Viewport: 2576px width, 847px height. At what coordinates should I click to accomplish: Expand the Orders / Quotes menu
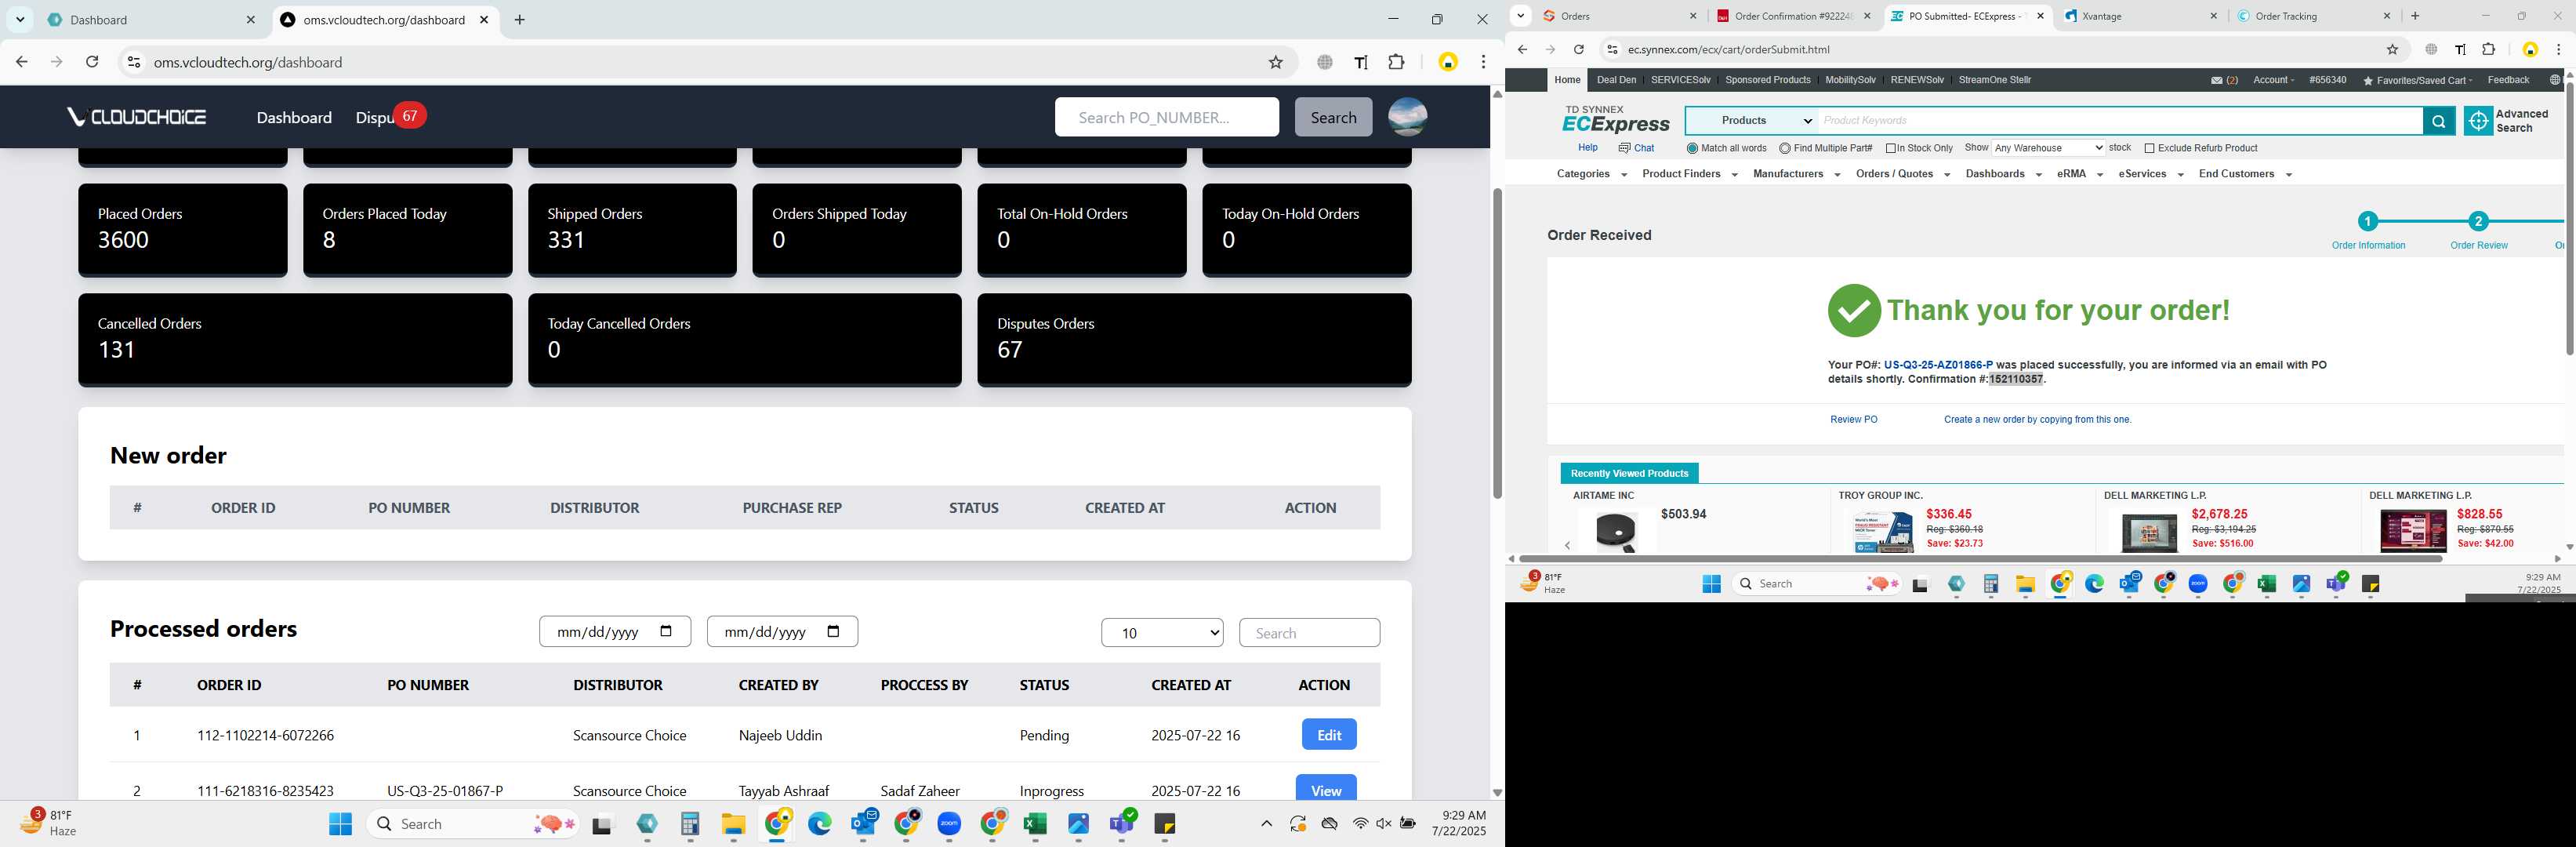click(x=1903, y=174)
